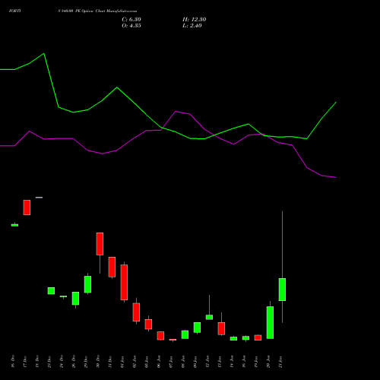Click the open price value O: 4.35

pyautogui.click(x=131, y=26)
